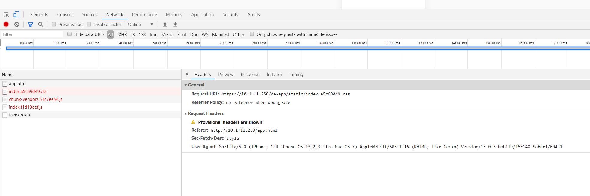Select the index.a5c69d49.css request
Image resolution: width=590 pixels, height=196 pixels.
point(91,92)
